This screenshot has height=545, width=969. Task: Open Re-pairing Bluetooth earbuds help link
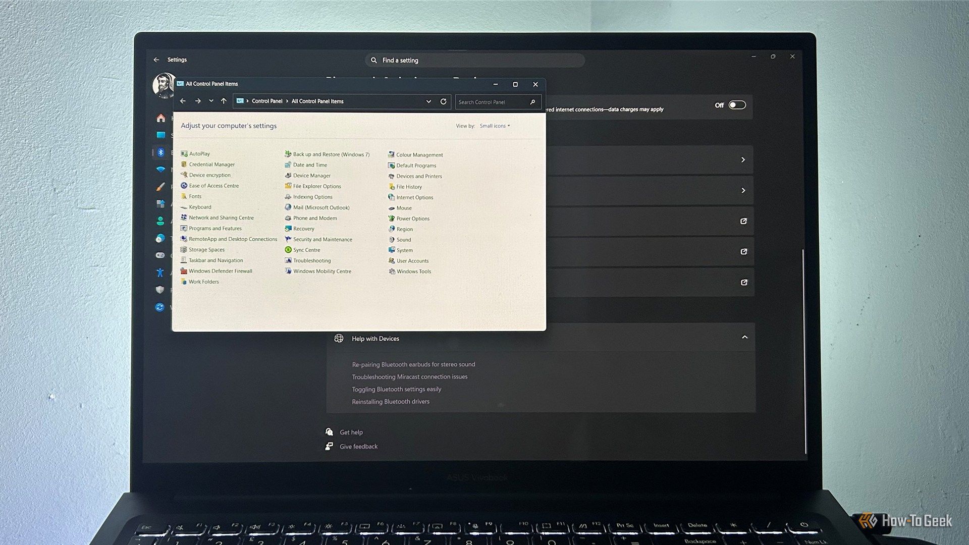(x=413, y=364)
